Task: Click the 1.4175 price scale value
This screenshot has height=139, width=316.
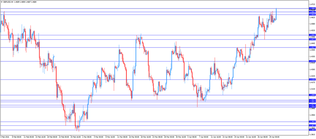Action: point(313,83)
